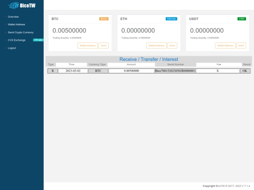Click the Serial Number column header
The width and height of the screenshot is (254, 190).
(x=175, y=64)
